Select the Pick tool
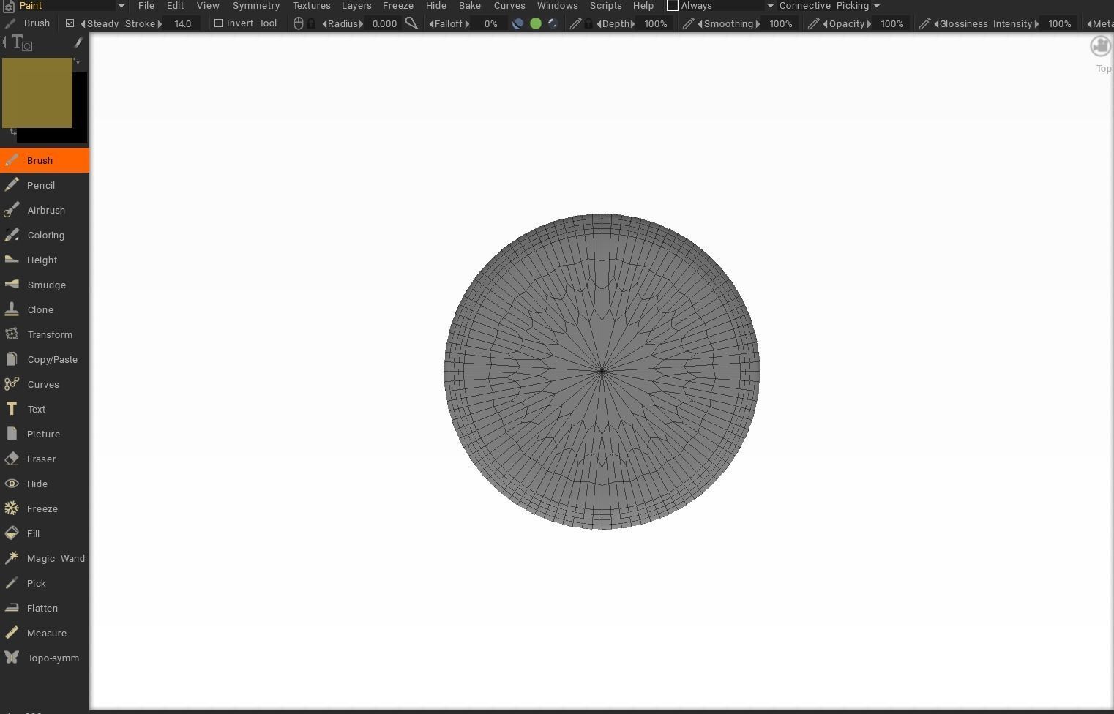This screenshot has height=714, width=1114. point(45,583)
